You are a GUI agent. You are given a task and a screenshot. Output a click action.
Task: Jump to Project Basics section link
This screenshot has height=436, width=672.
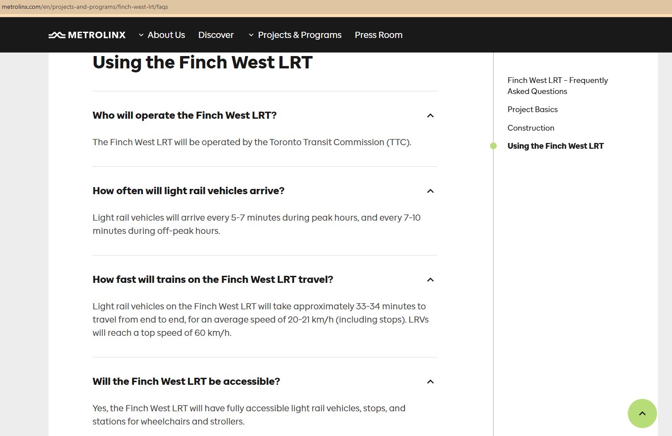(532, 109)
